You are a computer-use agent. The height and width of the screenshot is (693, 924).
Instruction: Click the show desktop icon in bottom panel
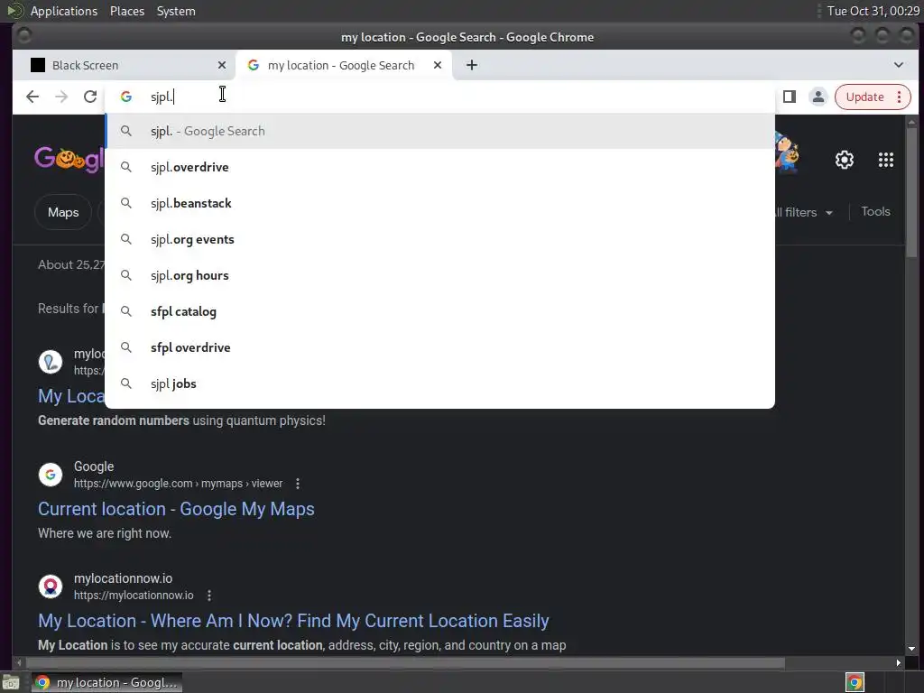pyautogui.click(x=11, y=683)
